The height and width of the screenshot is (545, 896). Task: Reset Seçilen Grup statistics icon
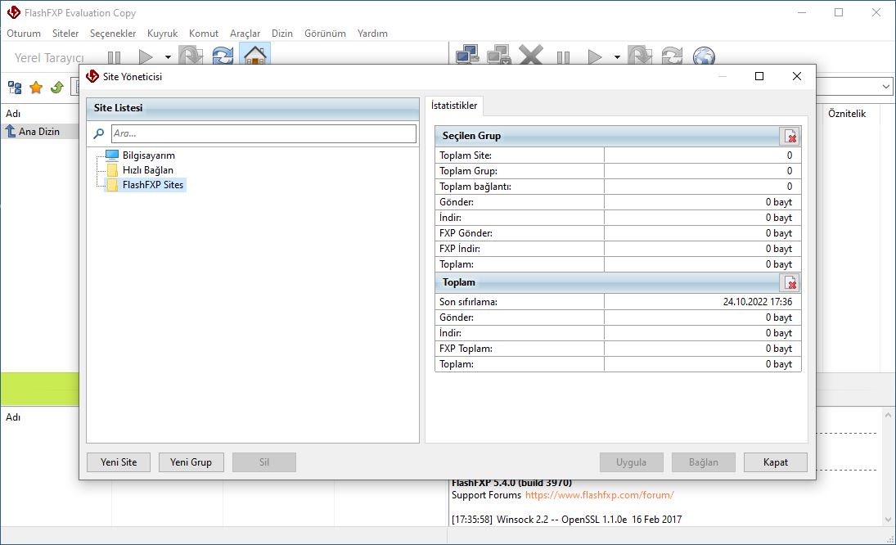point(790,137)
